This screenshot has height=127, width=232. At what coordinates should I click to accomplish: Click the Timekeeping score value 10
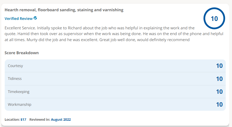pos(219,92)
